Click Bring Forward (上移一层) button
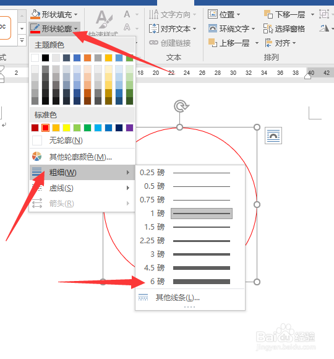Image resolution: width=334 pixels, height=359 pixels. coord(229,43)
